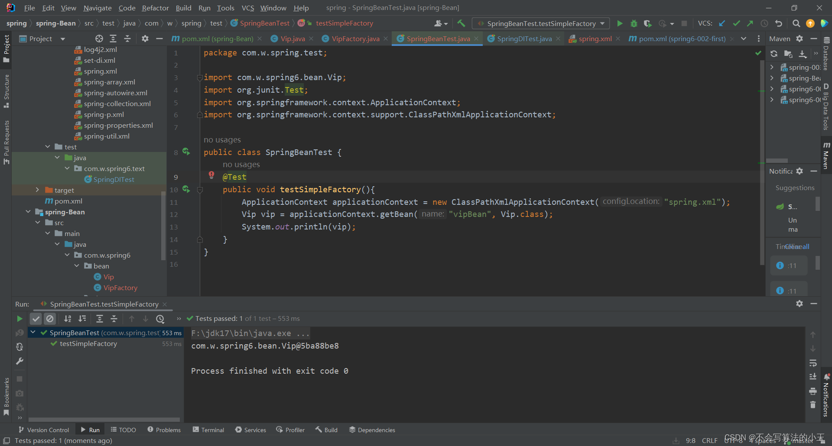832x446 pixels.
Task: Run SpringBeanTest.testSimpleFactory with green play button
Action: pos(620,23)
